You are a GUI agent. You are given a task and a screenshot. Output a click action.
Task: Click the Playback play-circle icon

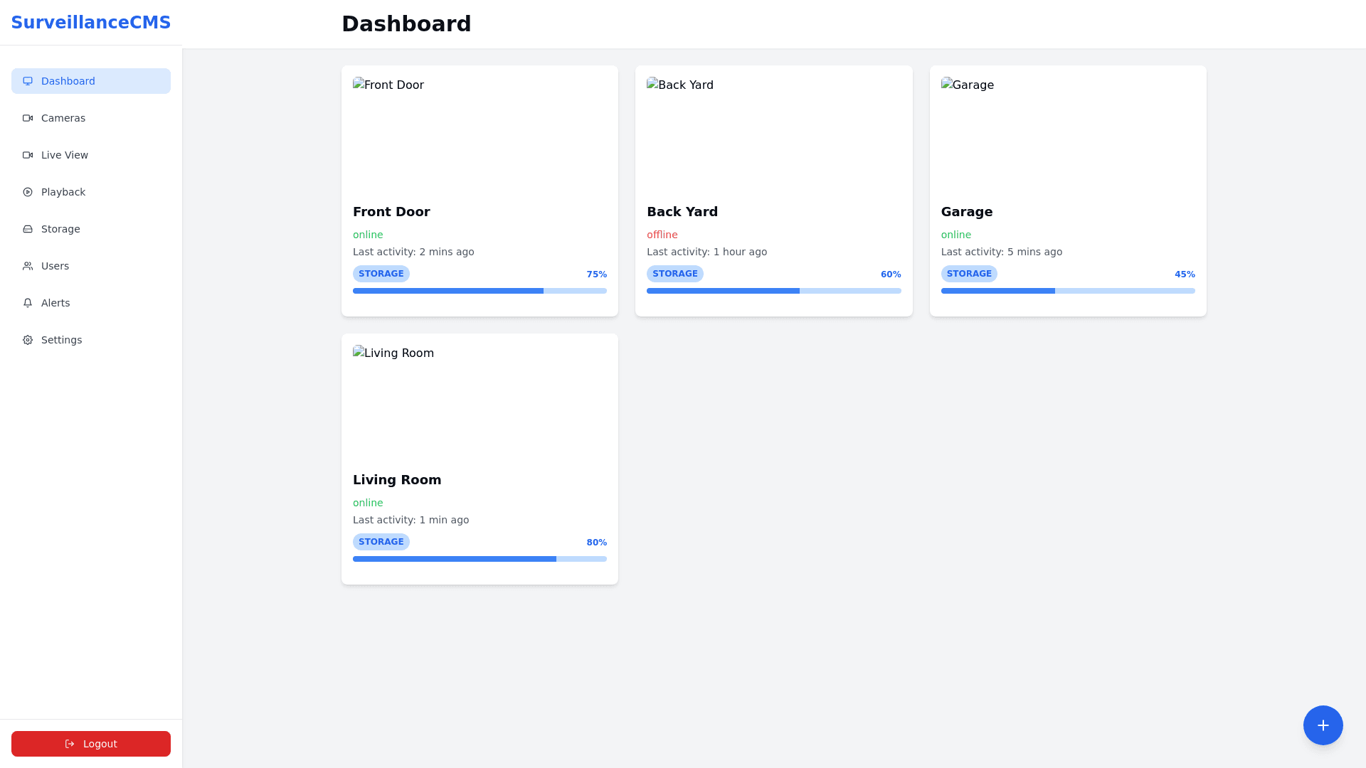coord(28,192)
